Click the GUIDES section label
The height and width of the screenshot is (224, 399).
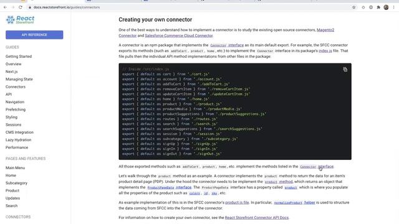12,47
